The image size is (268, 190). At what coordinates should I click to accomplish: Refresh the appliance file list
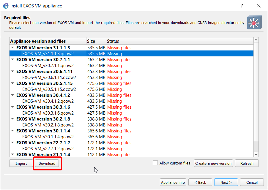click(247, 163)
